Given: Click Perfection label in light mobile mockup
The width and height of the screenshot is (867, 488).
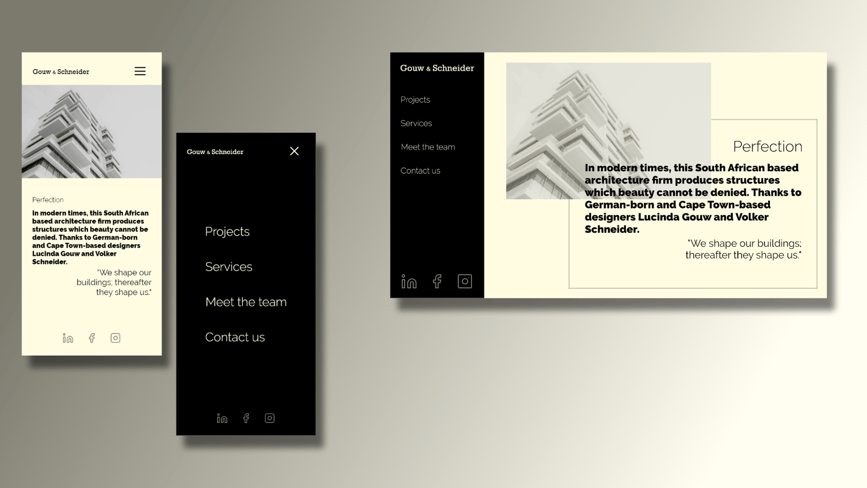Looking at the screenshot, I should 48,200.
